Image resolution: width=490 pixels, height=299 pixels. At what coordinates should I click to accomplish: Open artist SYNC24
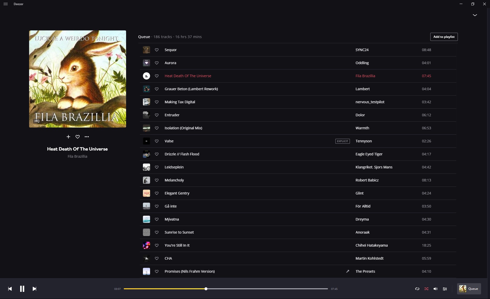tap(362, 50)
